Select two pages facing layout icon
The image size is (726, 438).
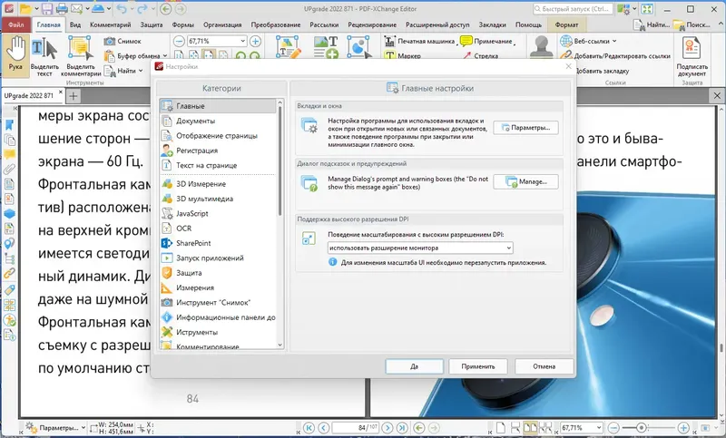[x=530, y=428]
